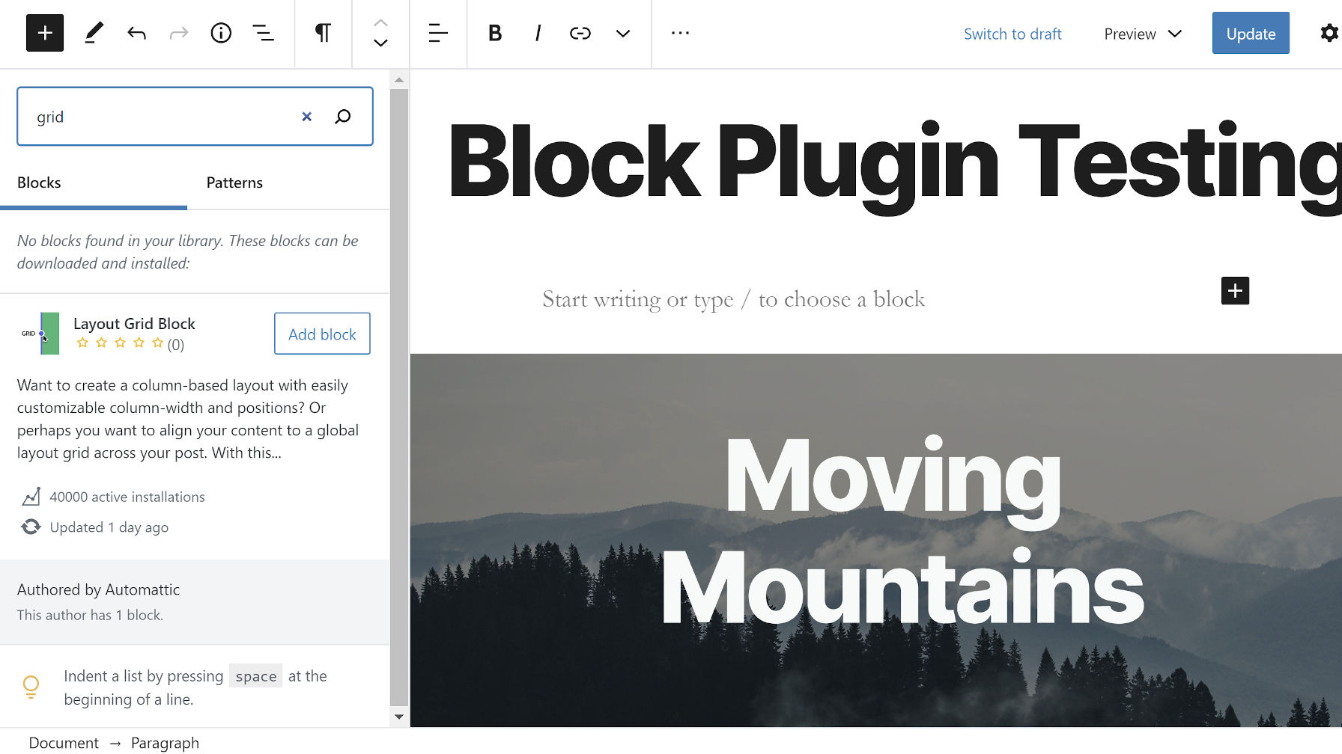Toggle bold formatting
Viewport: 1342px width, 754px height.
[x=494, y=33]
